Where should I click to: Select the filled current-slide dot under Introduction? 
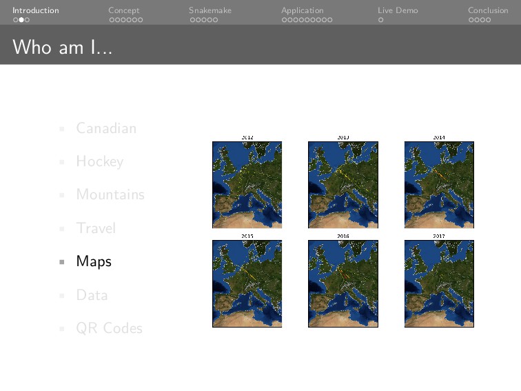pyautogui.click(x=21, y=20)
